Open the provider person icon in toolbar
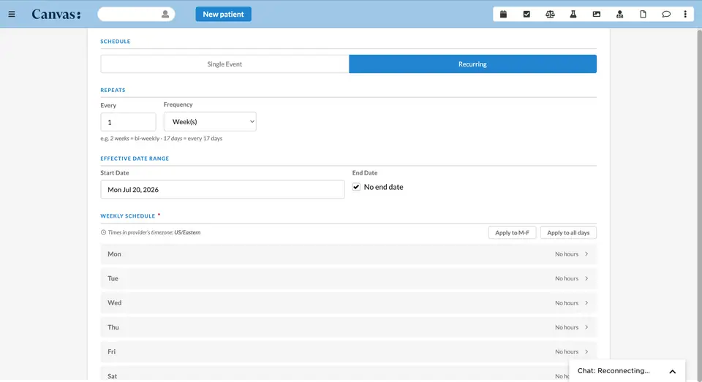The height and width of the screenshot is (382, 702). coord(619,15)
